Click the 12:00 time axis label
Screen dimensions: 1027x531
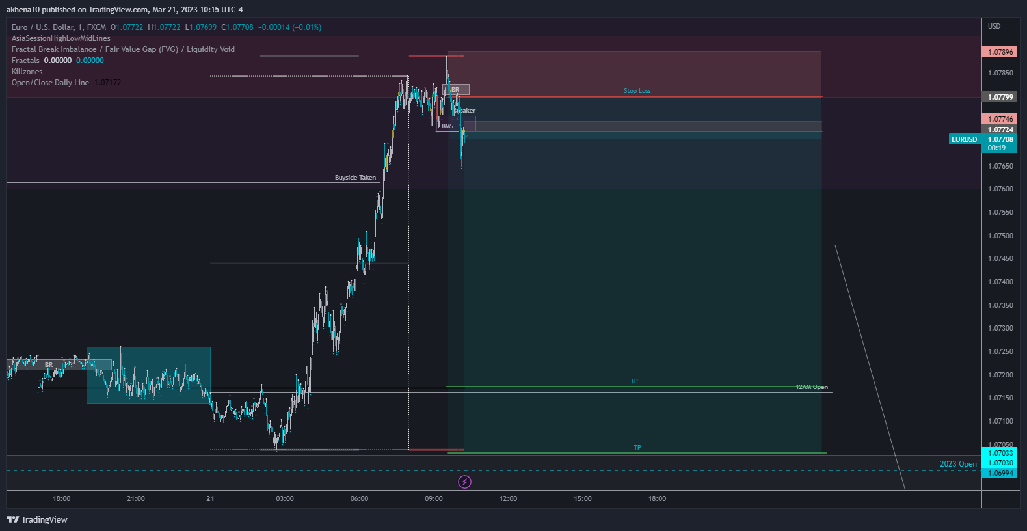click(x=509, y=498)
